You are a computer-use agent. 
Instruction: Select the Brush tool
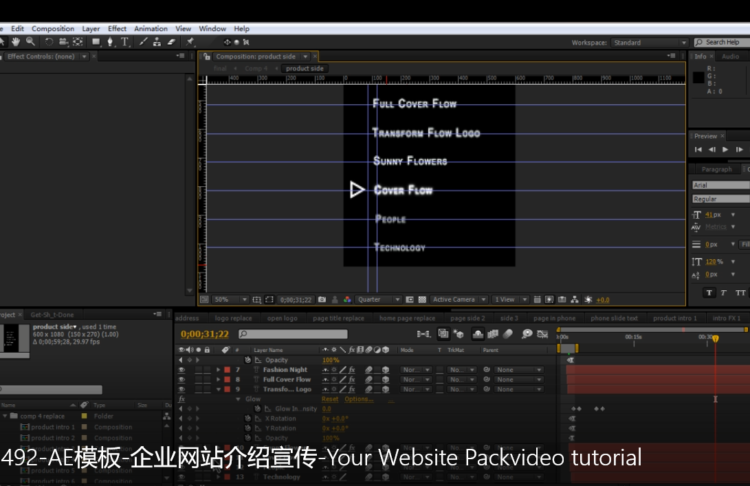(143, 42)
